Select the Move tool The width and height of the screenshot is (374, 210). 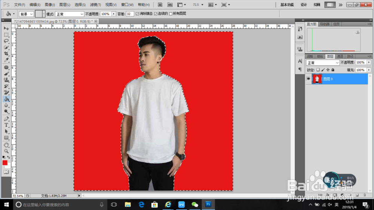click(x=6, y=28)
